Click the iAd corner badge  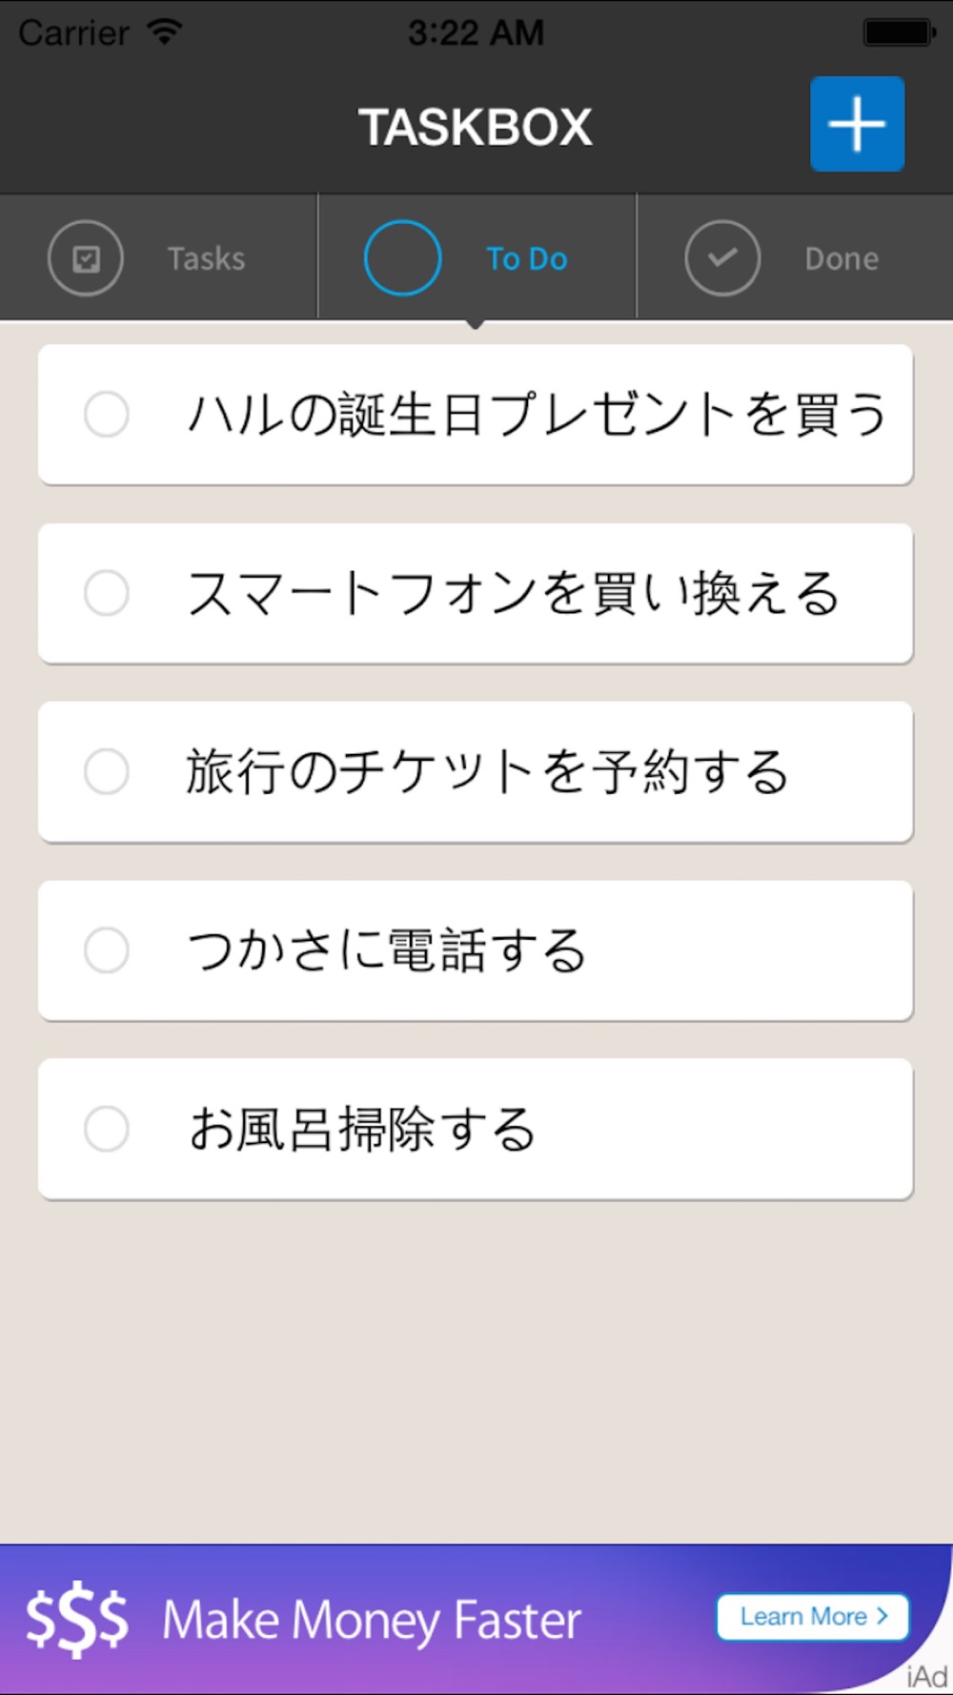pos(926,1676)
